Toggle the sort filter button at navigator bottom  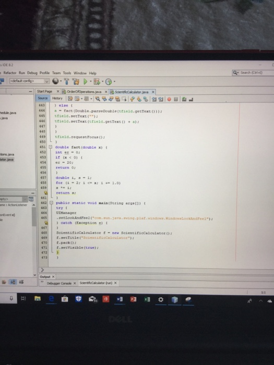click(21, 282)
